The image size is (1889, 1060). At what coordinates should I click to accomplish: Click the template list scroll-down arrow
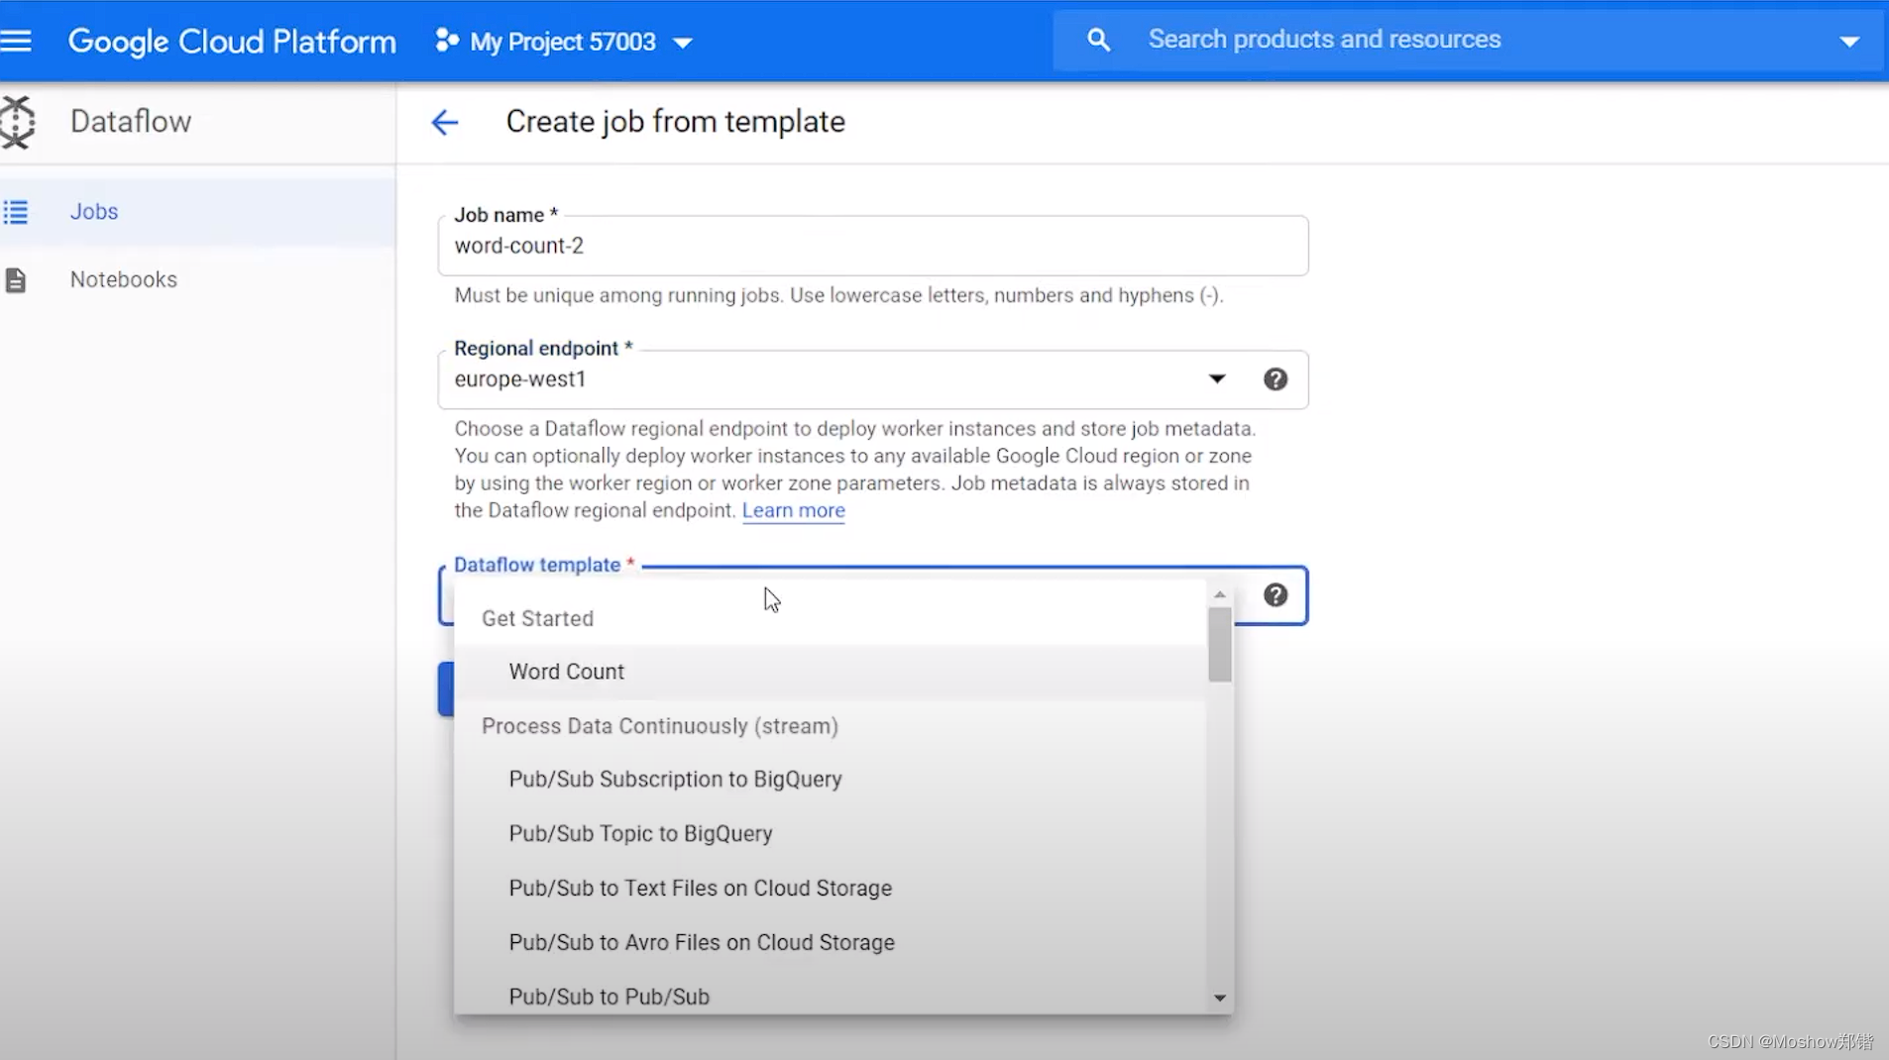(x=1220, y=999)
